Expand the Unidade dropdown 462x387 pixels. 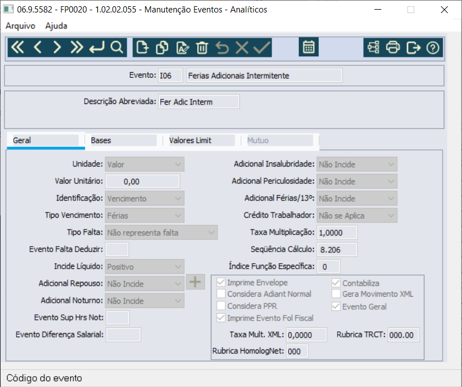pyautogui.click(x=145, y=164)
